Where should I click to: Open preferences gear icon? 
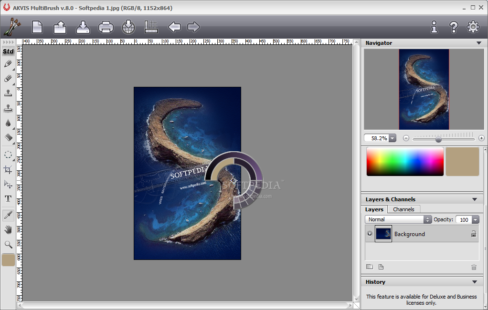point(473,27)
